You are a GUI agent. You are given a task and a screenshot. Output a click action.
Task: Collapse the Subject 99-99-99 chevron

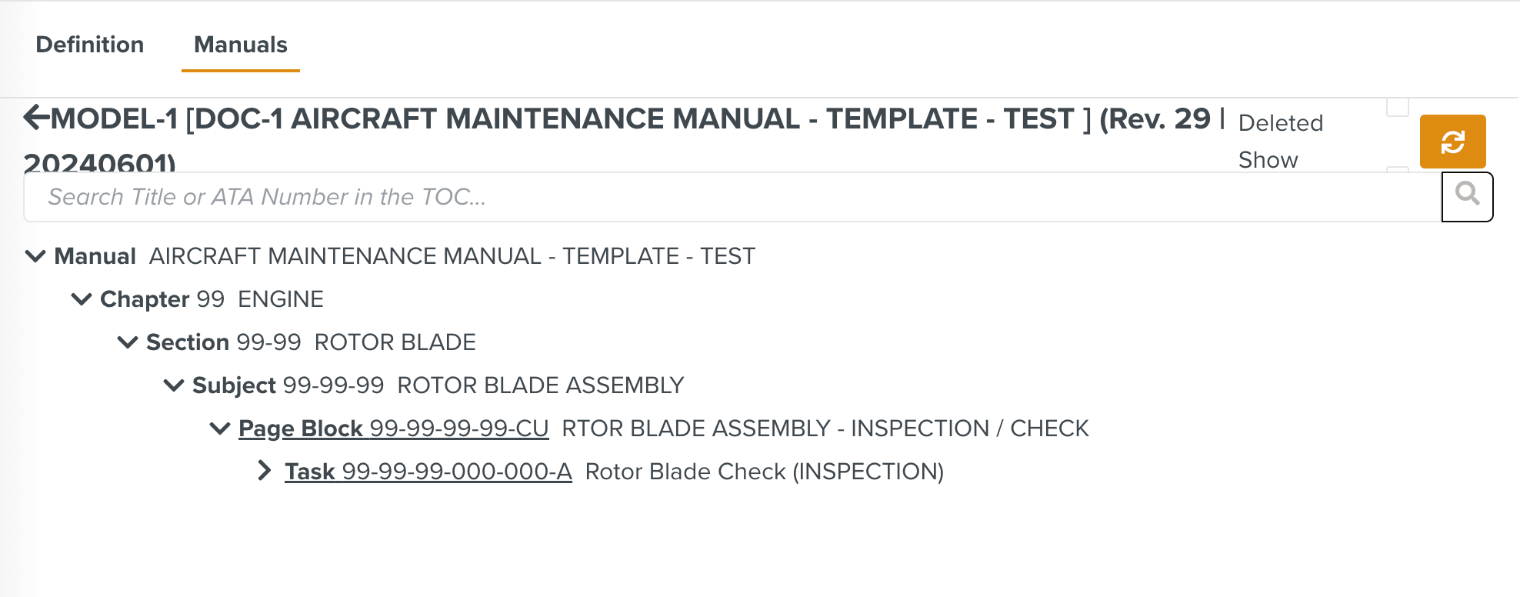[174, 385]
